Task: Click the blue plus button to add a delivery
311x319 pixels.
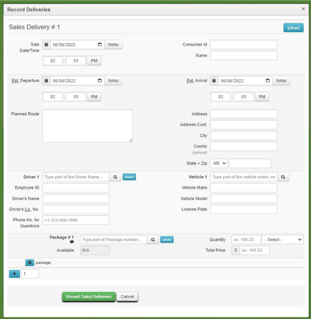Action: coord(13,274)
